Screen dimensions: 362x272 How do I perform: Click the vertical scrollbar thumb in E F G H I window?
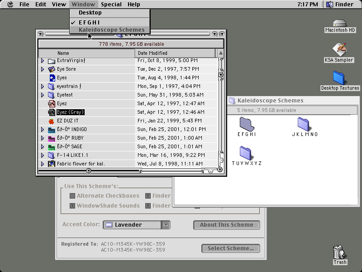point(221,75)
